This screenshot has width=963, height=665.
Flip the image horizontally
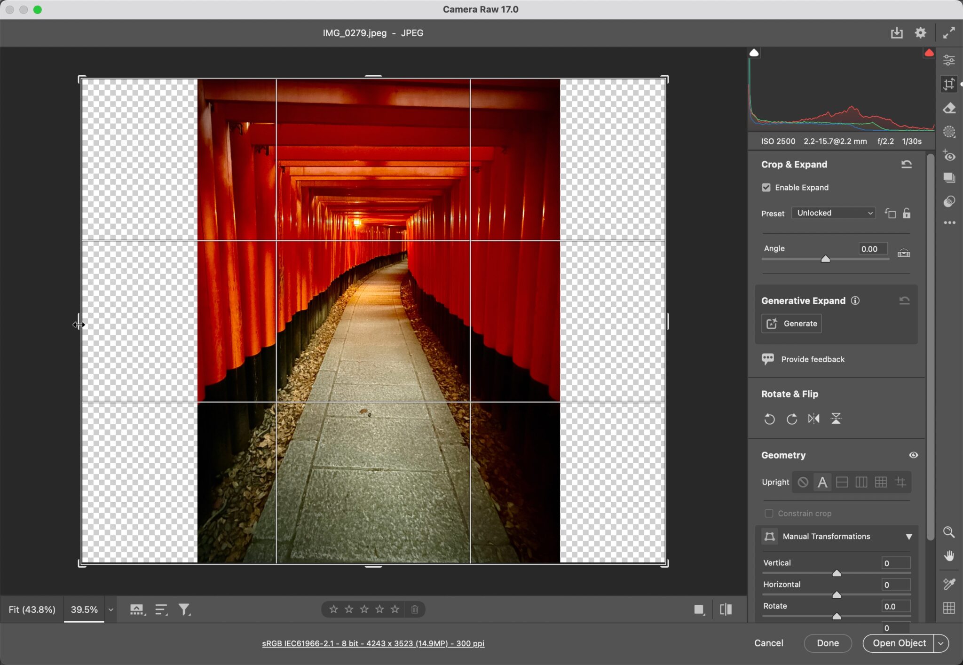pyautogui.click(x=815, y=419)
